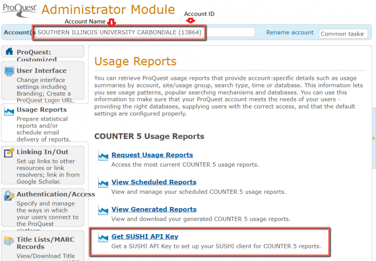Click the padlock-and-key icon for Authentication/Access
Image resolution: width=376 pixels, height=261 pixels.
click(x=9, y=195)
